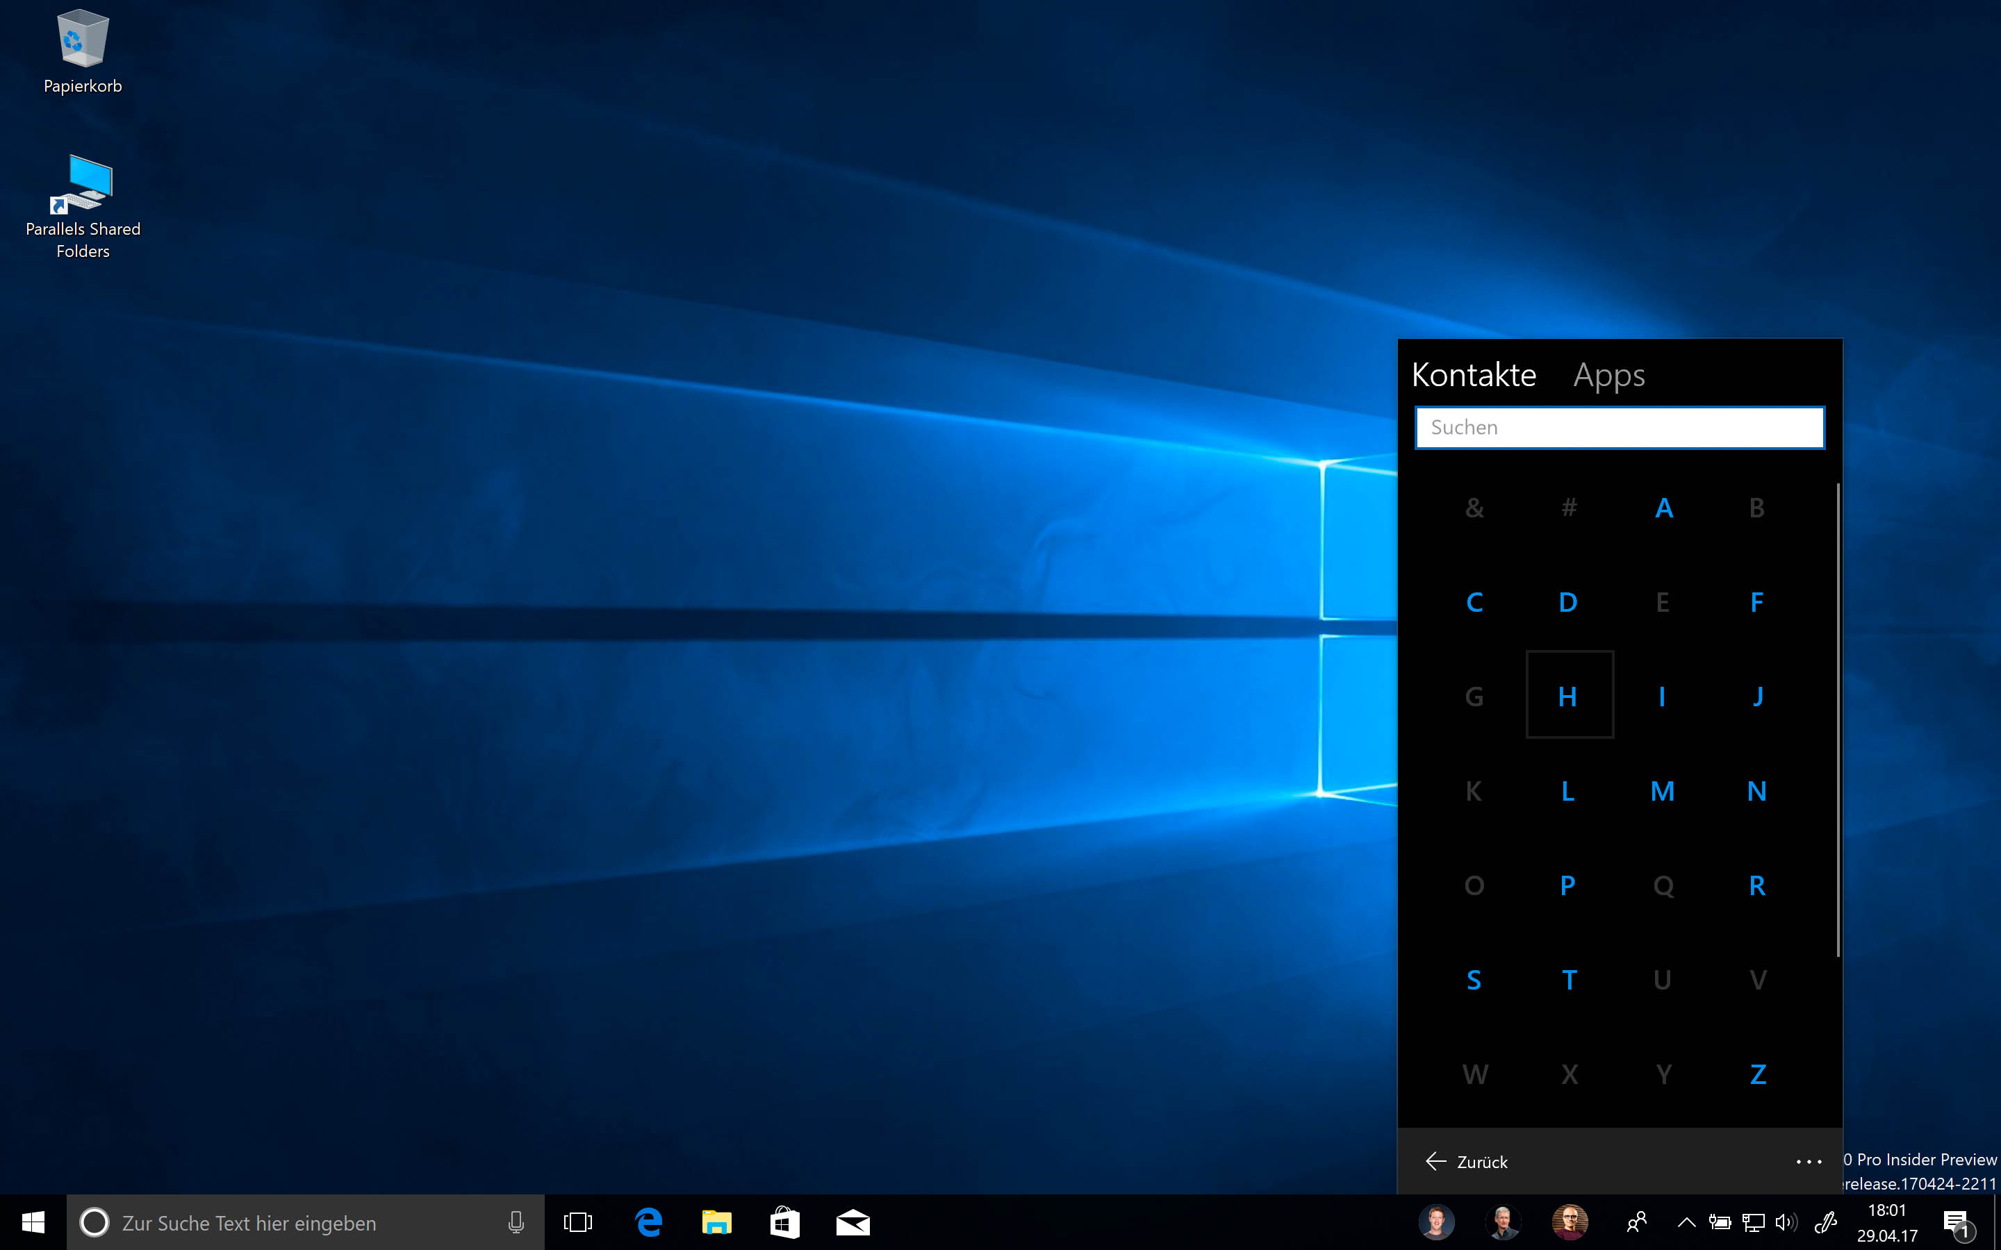Activate the microphone in search box
This screenshot has width=2001, height=1250.
coord(516,1223)
